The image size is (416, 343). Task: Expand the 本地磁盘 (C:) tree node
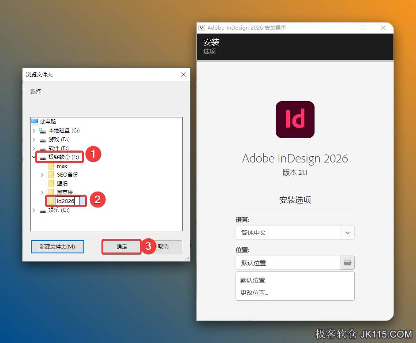click(34, 131)
